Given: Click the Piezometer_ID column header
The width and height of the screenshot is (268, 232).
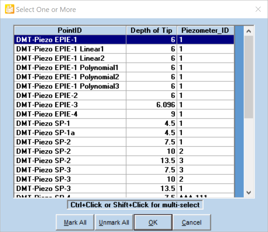Looking at the screenshot, I should (x=205, y=31).
